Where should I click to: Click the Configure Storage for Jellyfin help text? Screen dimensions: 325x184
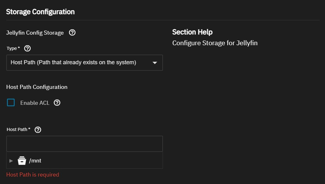[x=215, y=43]
